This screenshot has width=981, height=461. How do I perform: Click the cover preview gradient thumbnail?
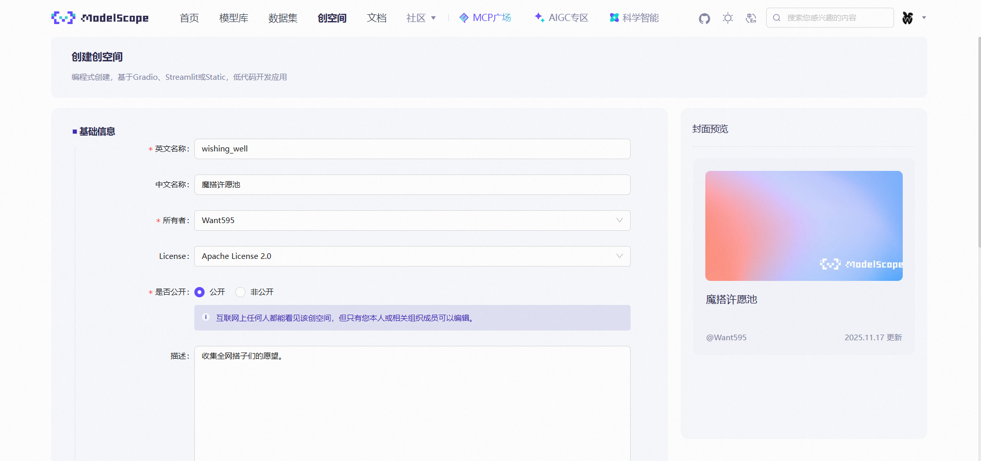tap(804, 226)
